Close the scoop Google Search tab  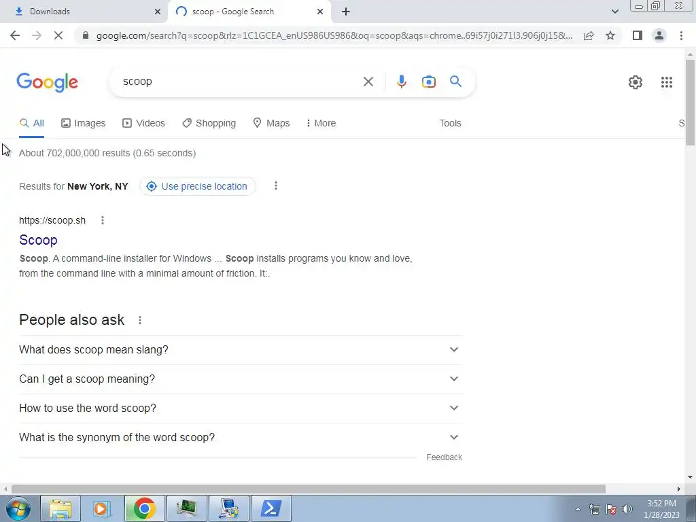pos(320,12)
